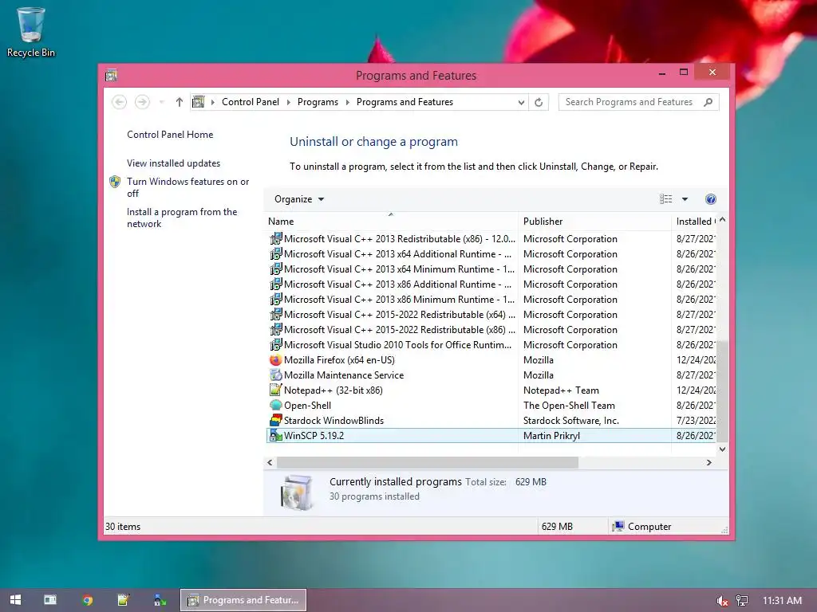Expand the Control Panel breadcrumb arrow
The height and width of the screenshot is (612, 817).
tap(288, 102)
